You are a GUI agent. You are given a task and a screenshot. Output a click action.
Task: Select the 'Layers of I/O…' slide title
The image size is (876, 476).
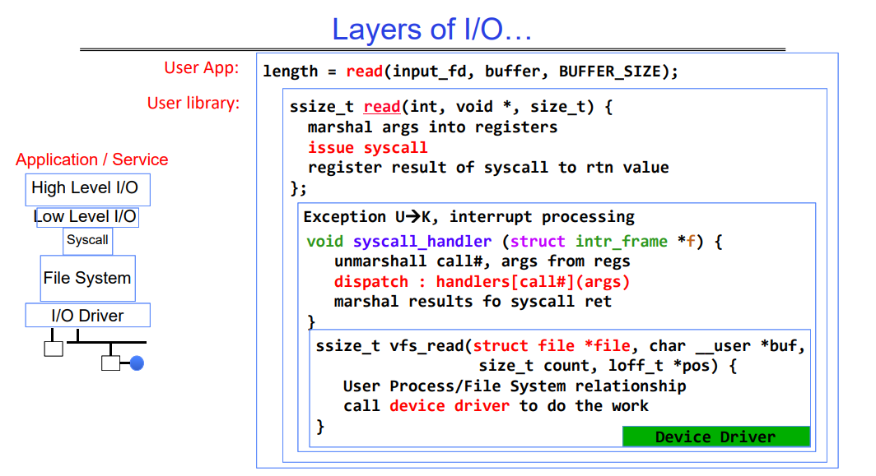[432, 30]
